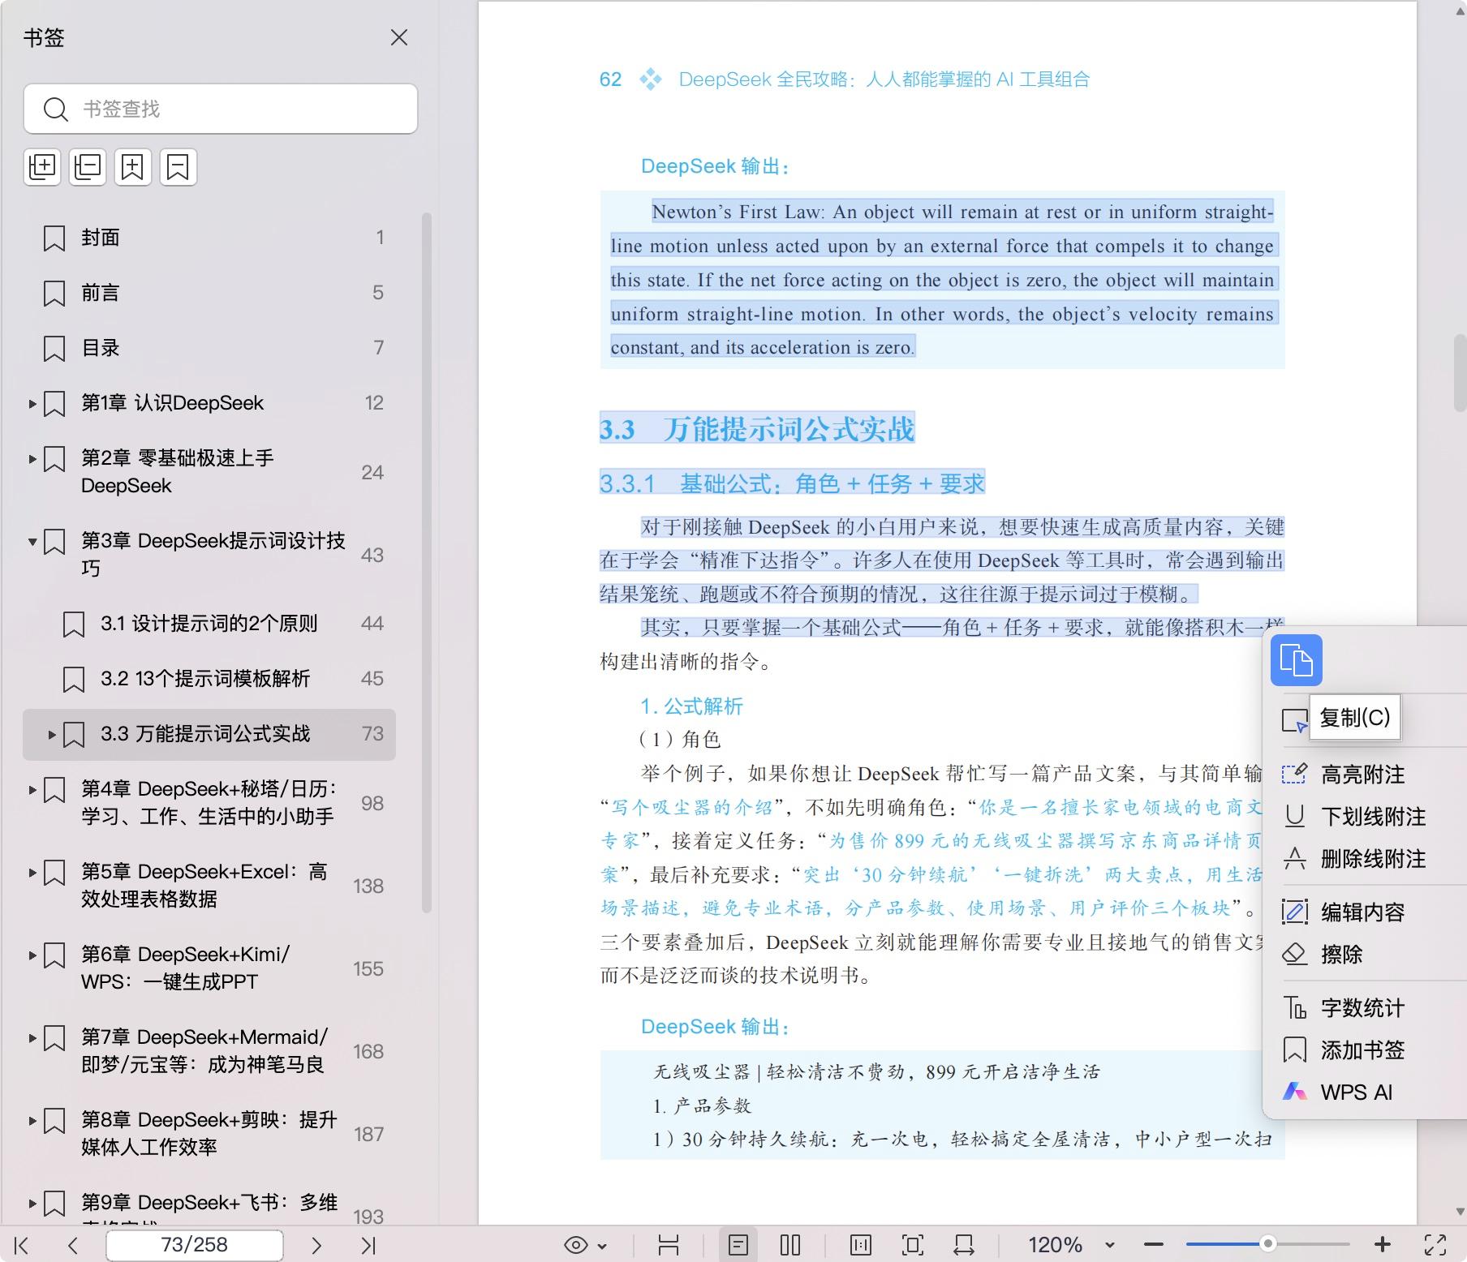Focus the 书签查找 search field

click(x=221, y=109)
